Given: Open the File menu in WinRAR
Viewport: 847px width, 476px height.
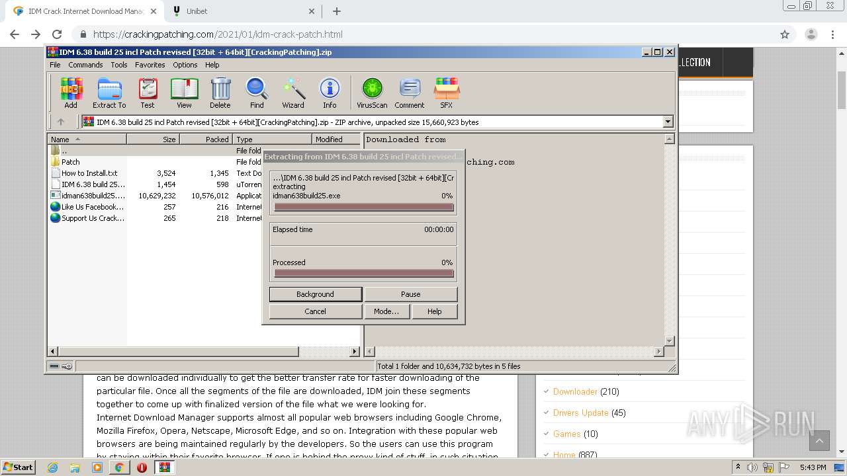Looking at the screenshot, I should pyautogui.click(x=55, y=65).
